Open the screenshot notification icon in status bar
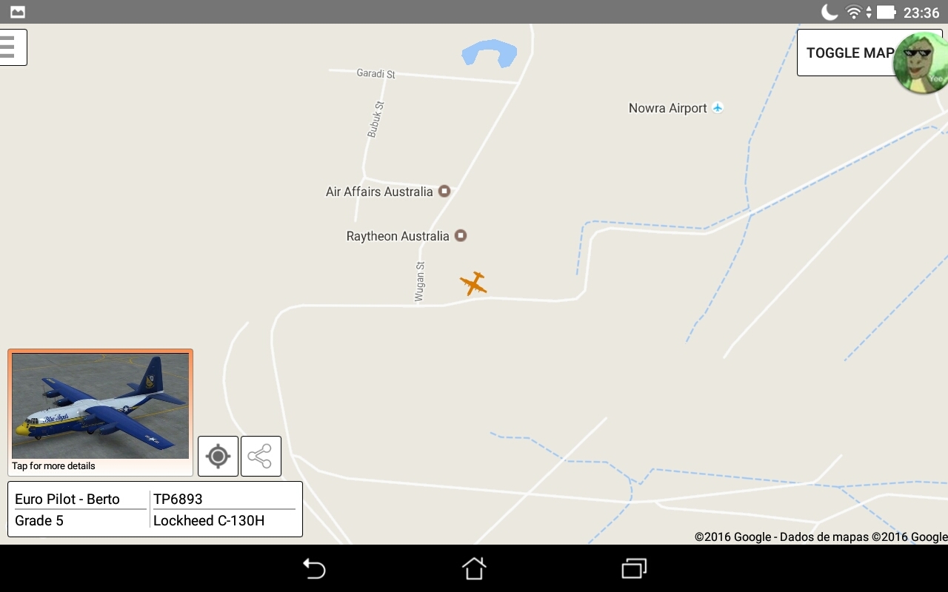The image size is (948, 592). (x=18, y=12)
